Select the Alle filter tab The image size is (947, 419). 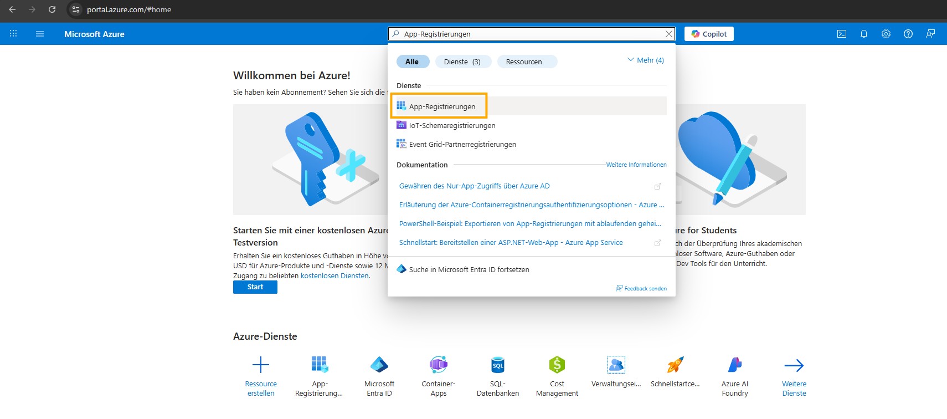[x=413, y=62]
